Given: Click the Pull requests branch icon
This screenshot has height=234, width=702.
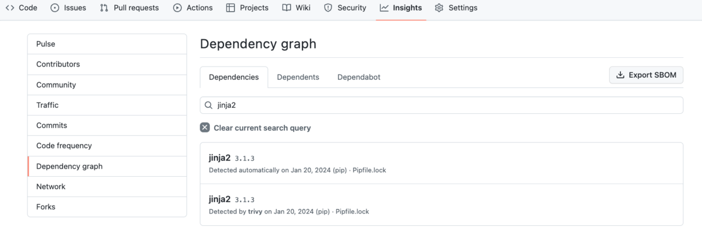Looking at the screenshot, I should click(104, 8).
